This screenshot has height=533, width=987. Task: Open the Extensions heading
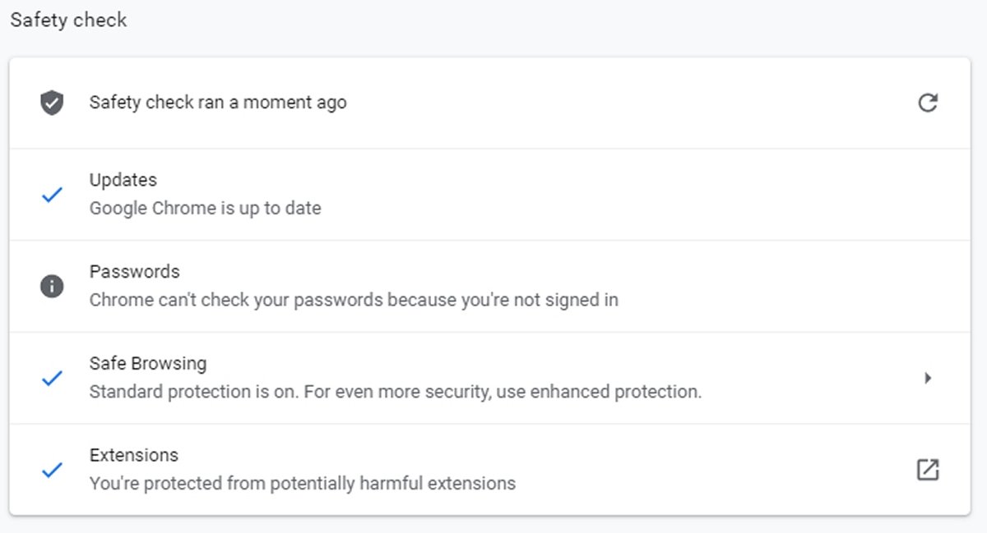[x=133, y=456]
